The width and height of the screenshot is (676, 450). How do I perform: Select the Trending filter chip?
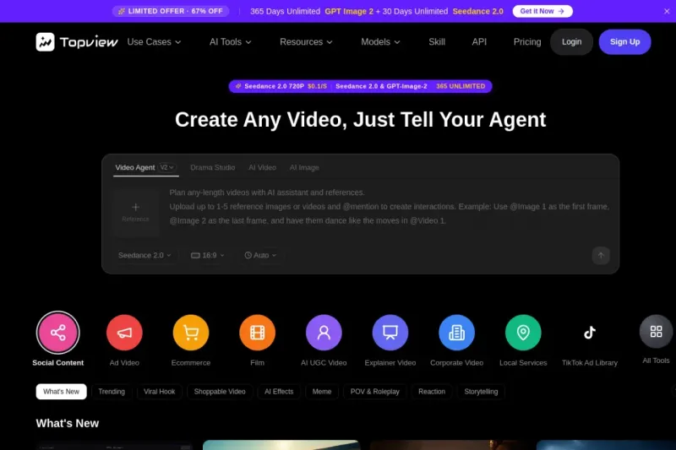pyautogui.click(x=112, y=392)
